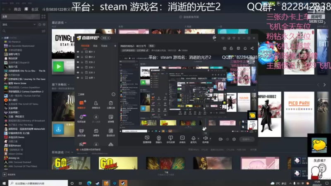Select the 我的场景 scene tab

coord(85,46)
